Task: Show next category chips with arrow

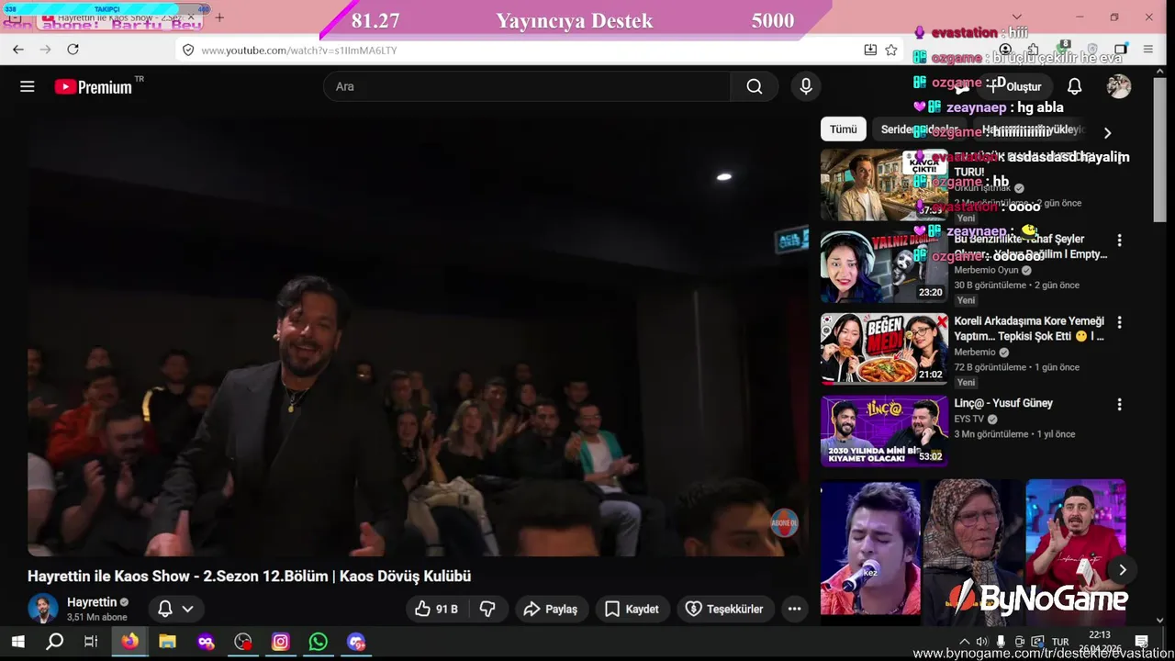Action: click(1107, 132)
